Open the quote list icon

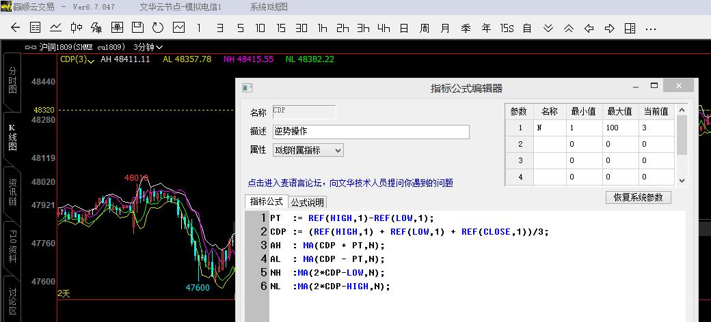tap(36, 28)
